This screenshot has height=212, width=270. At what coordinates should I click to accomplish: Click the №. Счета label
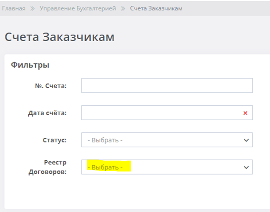pos(51,86)
